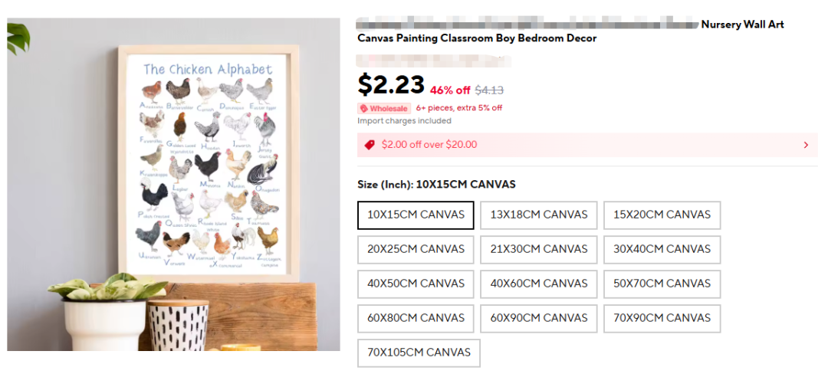Pick the 40X50CM CANVAS option
Image resolution: width=828 pixels, height=374 pixels.
click(x=416, y=284)
